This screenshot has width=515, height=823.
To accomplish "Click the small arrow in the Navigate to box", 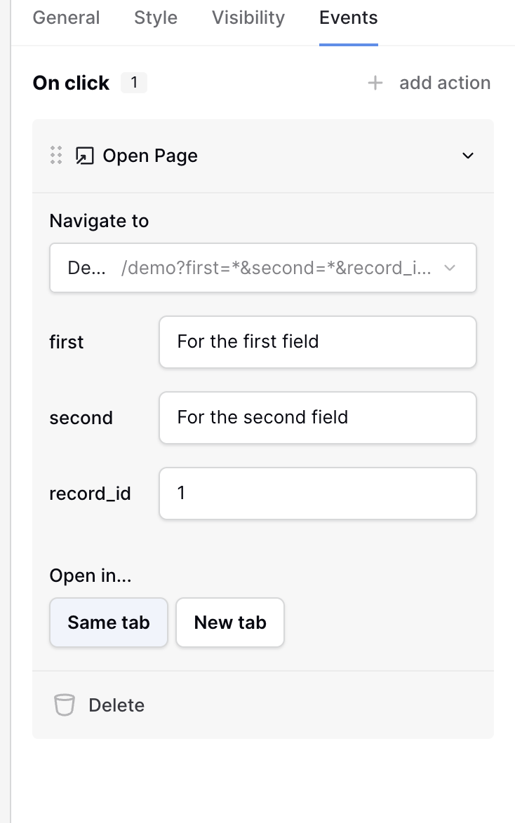I will (x=450, y=268).
